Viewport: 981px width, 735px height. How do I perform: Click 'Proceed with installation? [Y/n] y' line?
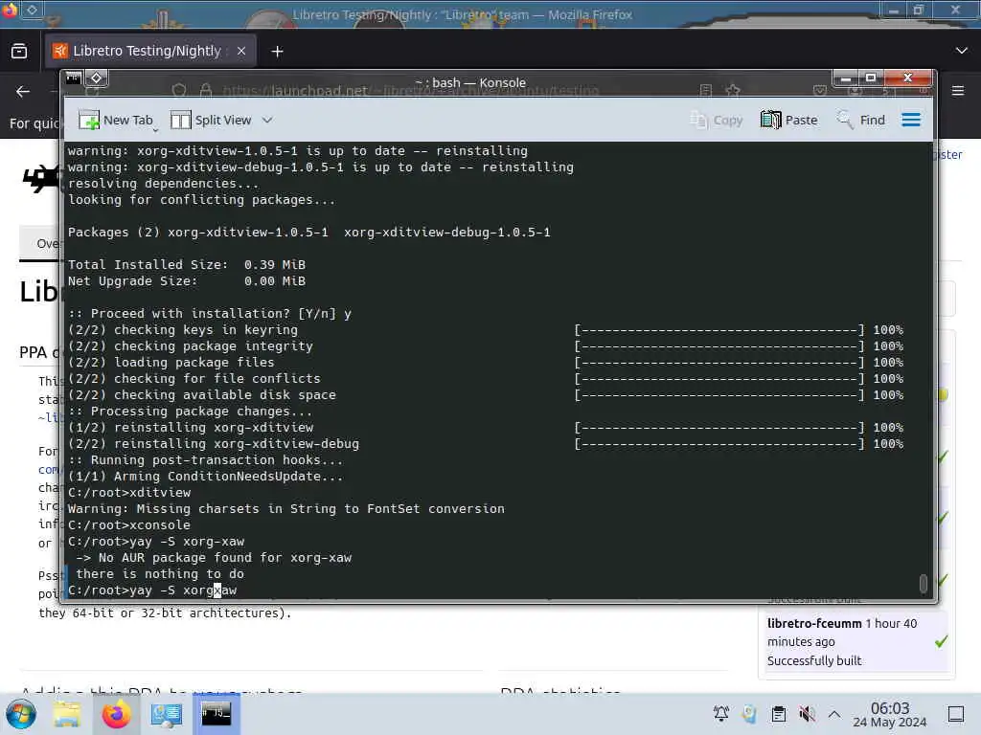[210, 314]
